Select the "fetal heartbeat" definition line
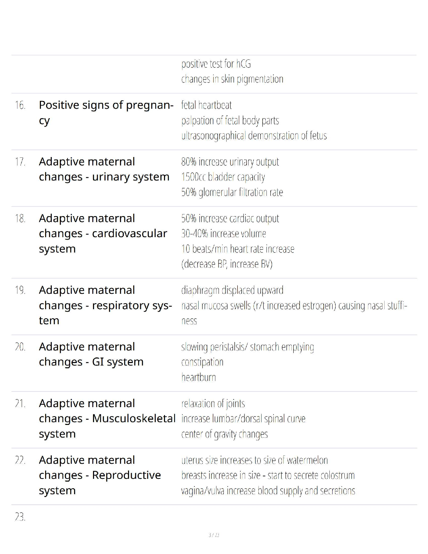 click(x=206, y=105)
